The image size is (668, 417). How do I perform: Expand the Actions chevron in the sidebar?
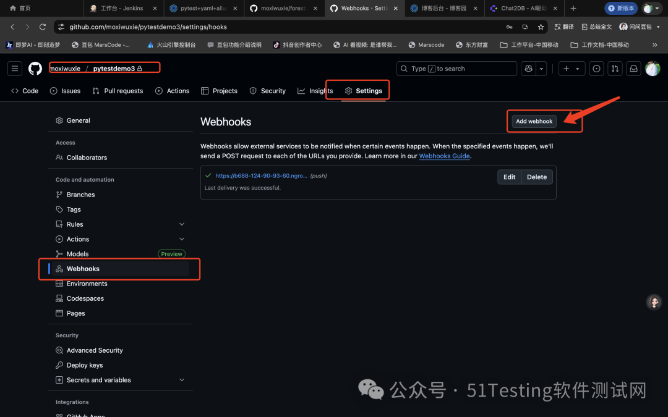(182, 239)
